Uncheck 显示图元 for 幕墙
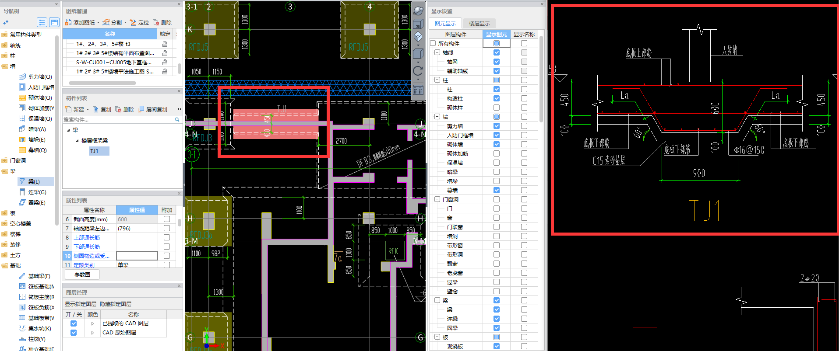This screenshot has height=351, width=839. (497, 190)
